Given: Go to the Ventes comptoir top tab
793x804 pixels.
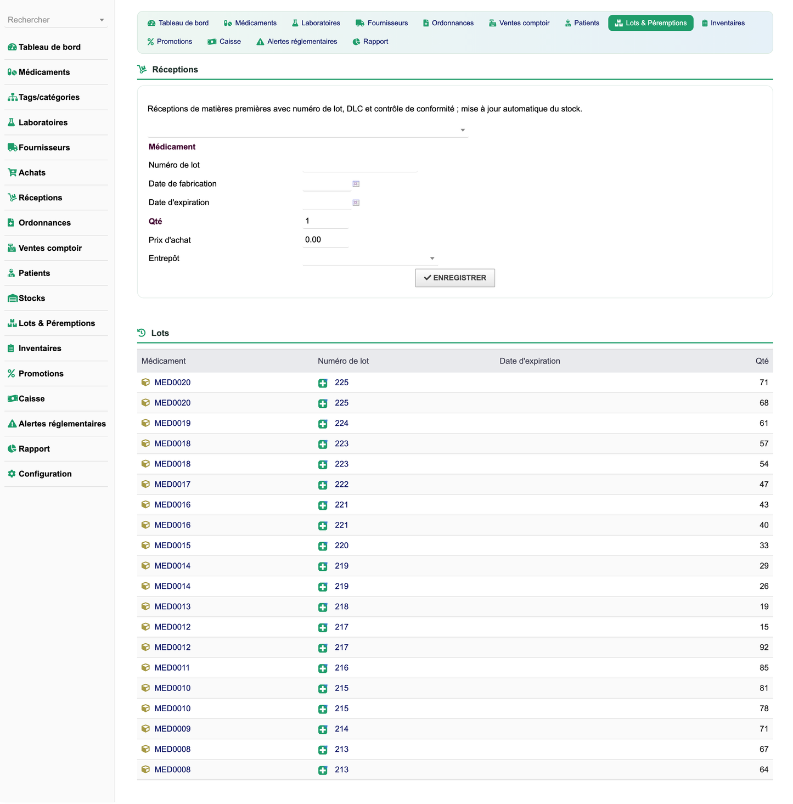Looking at the screenshot, I should click(519, 23).
